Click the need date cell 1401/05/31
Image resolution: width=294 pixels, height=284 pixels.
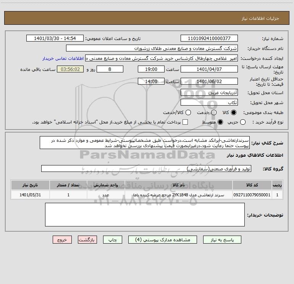[30, 195]
